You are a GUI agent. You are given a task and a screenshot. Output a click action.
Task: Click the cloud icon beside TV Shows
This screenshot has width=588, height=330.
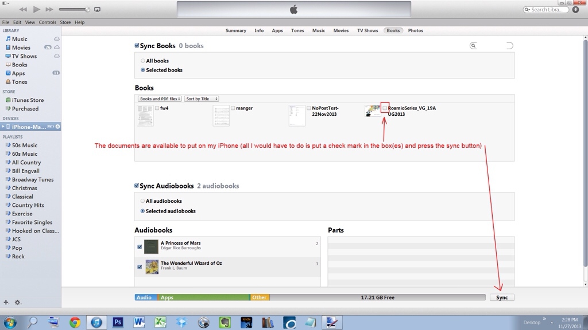coord(57,56)
